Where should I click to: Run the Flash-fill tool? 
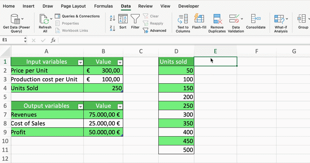[x=199, y=19]
